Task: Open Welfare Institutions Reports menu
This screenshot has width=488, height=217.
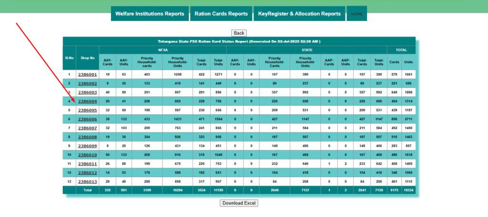Action: click(150, 14)
